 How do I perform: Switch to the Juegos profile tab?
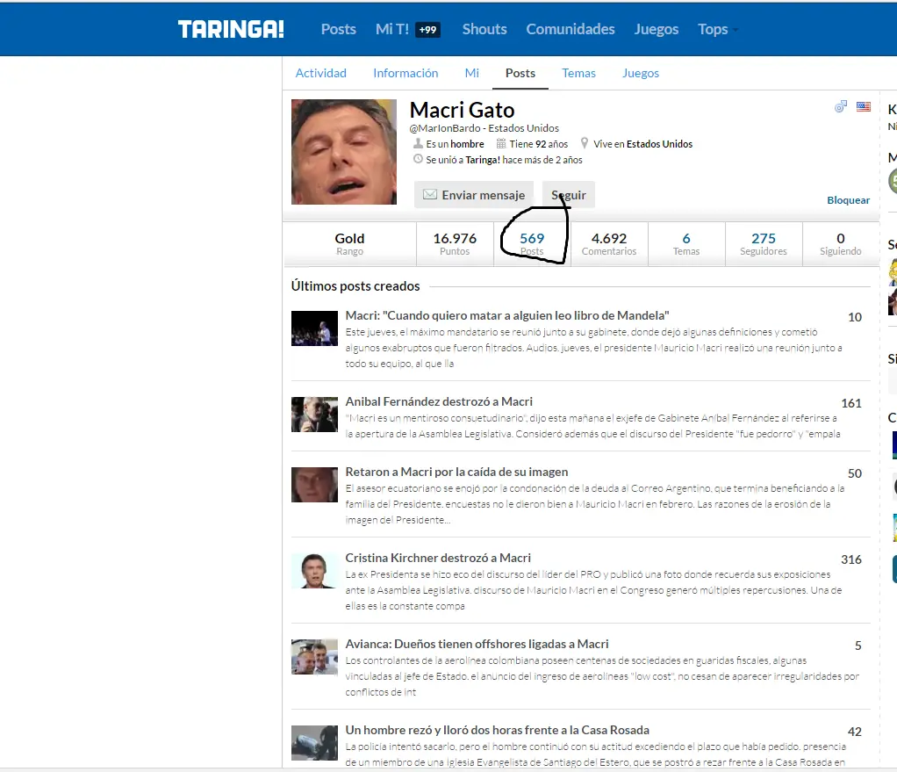coord(641,73)
